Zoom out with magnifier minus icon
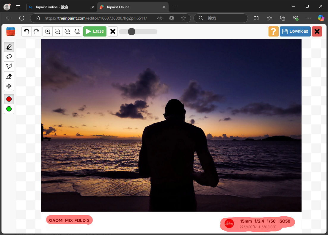The height and width of the screenshot is (235, 328). click(57, 31)
